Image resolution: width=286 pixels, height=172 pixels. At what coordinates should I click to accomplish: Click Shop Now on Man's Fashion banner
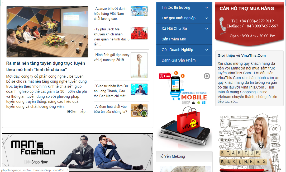coord(39,162)
